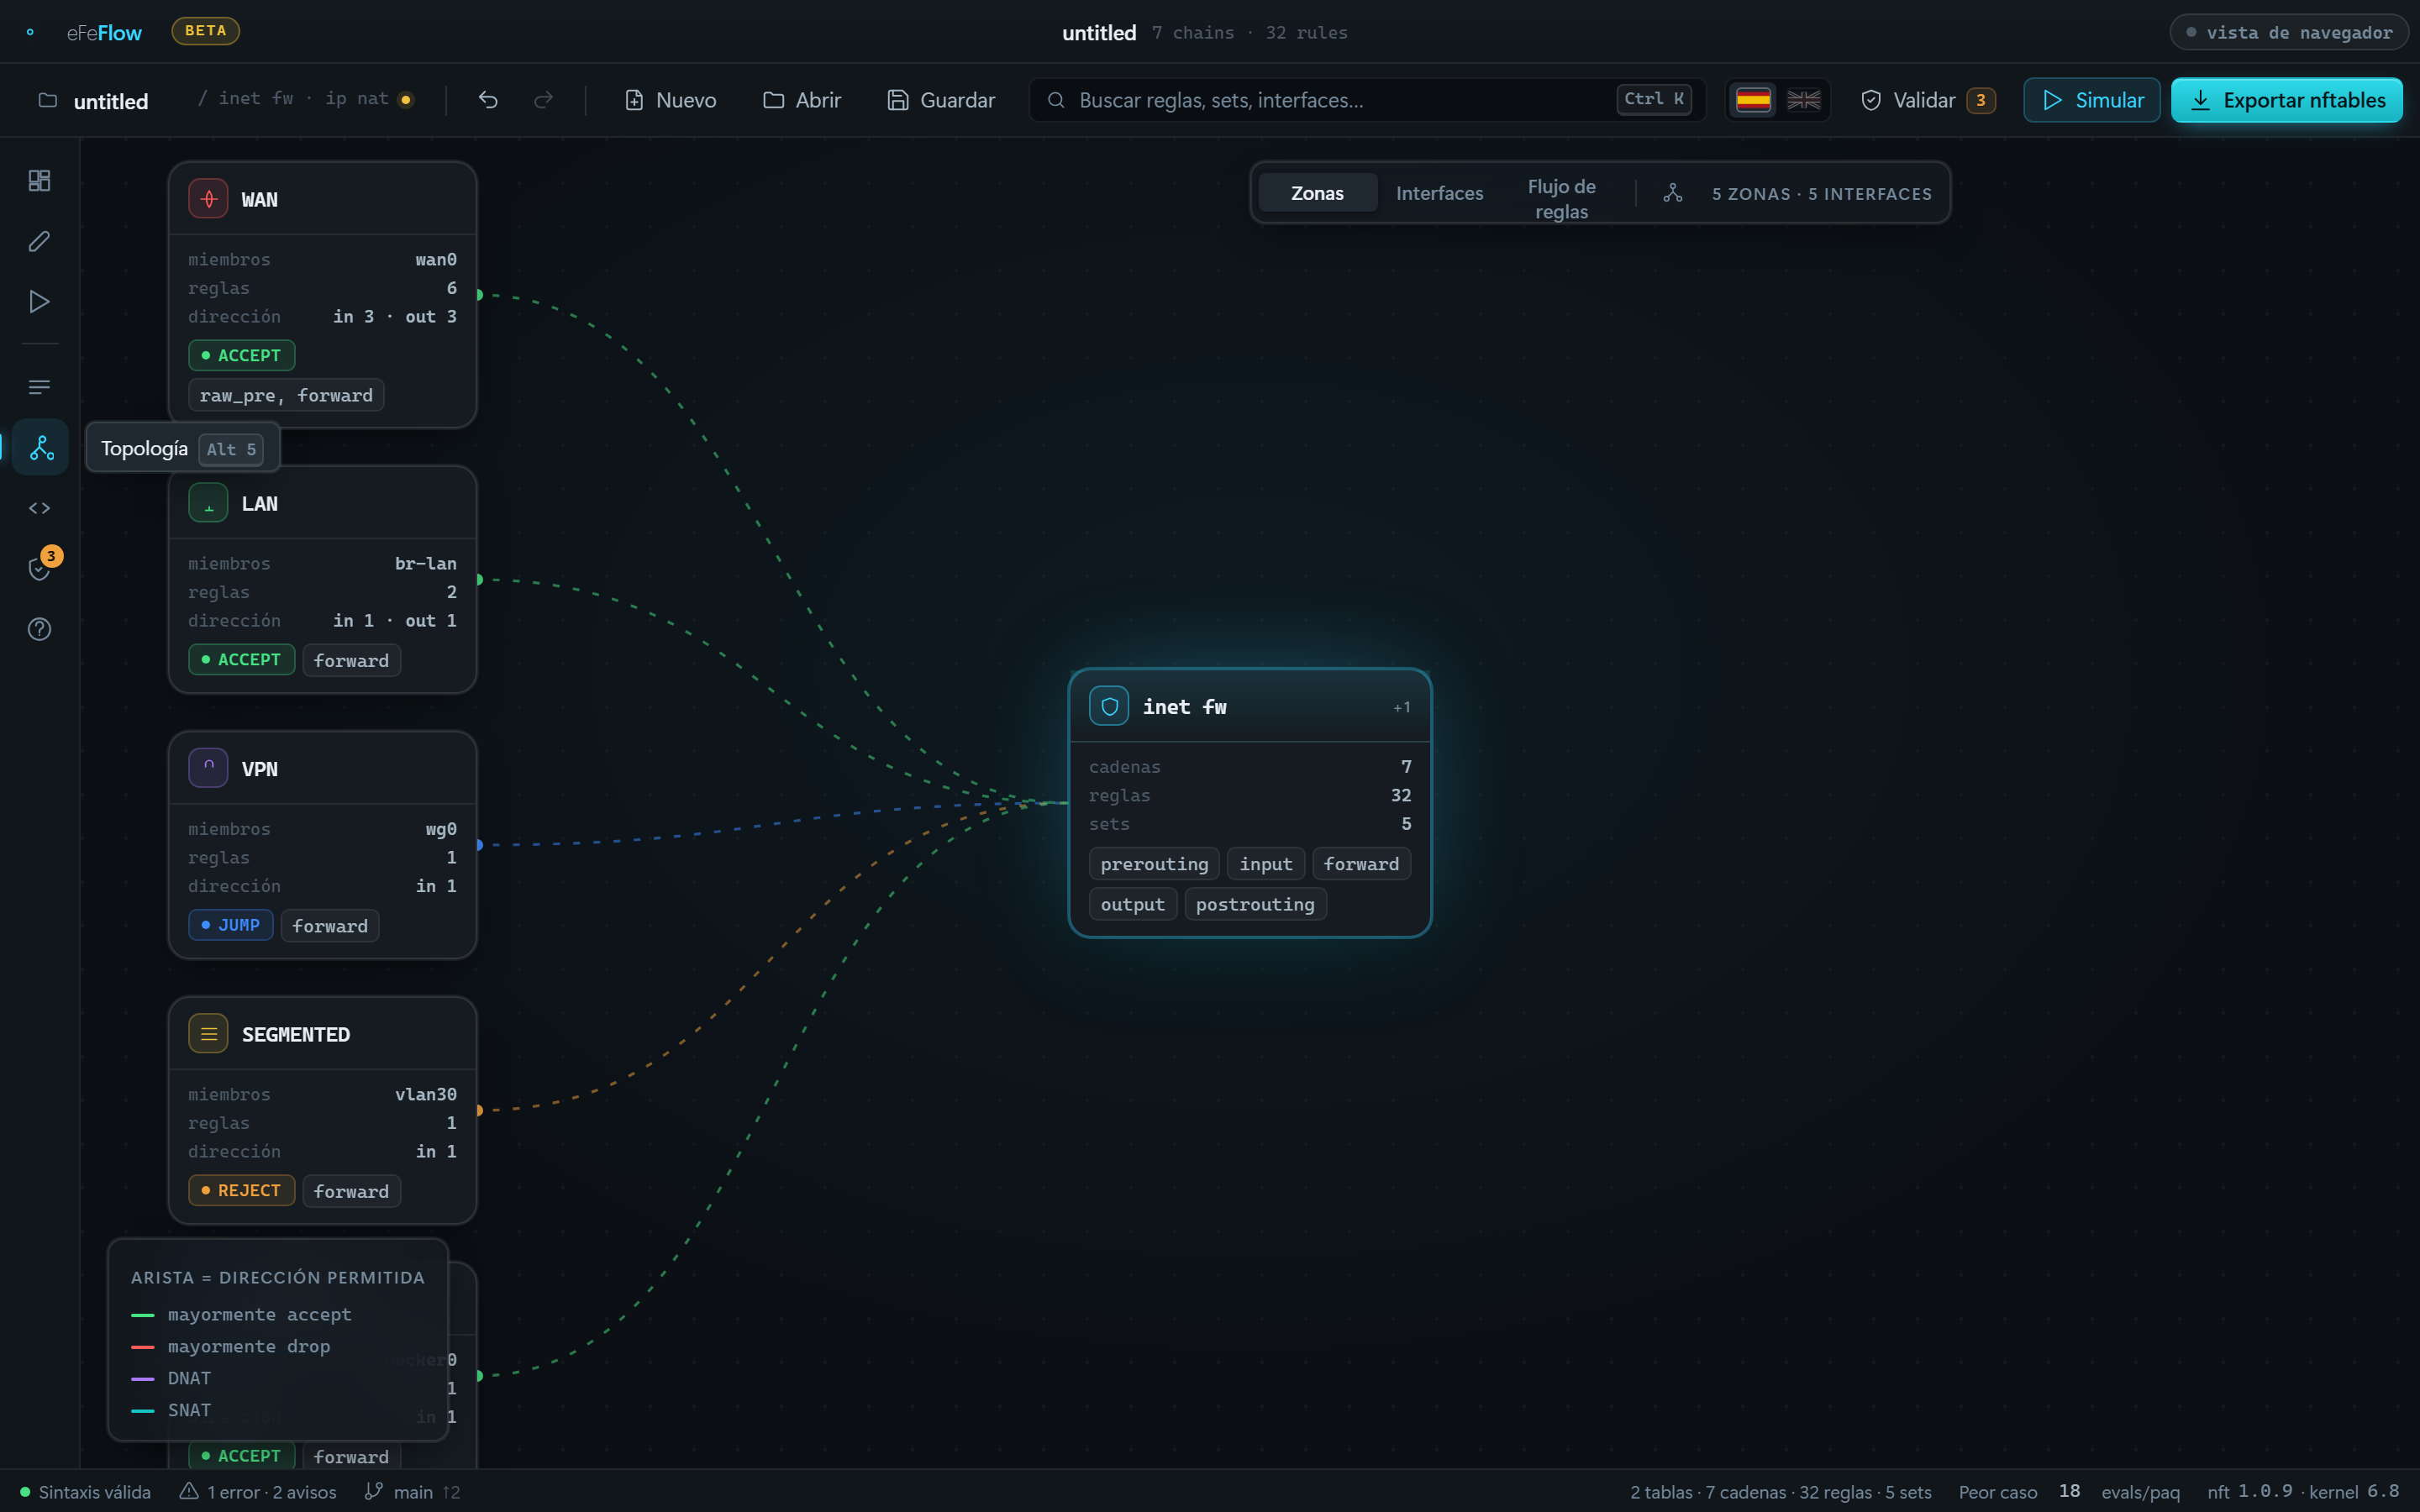Click the inet fw node title
Viewport: 2420px width, 1512px height.
point(1185,707)
